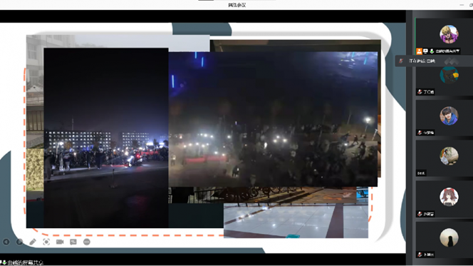Image resolution: width=473 pixels, height=266 pixels.
Task: Click the camera icon in slideshow toolbar
Action: [x=60, y=242]
